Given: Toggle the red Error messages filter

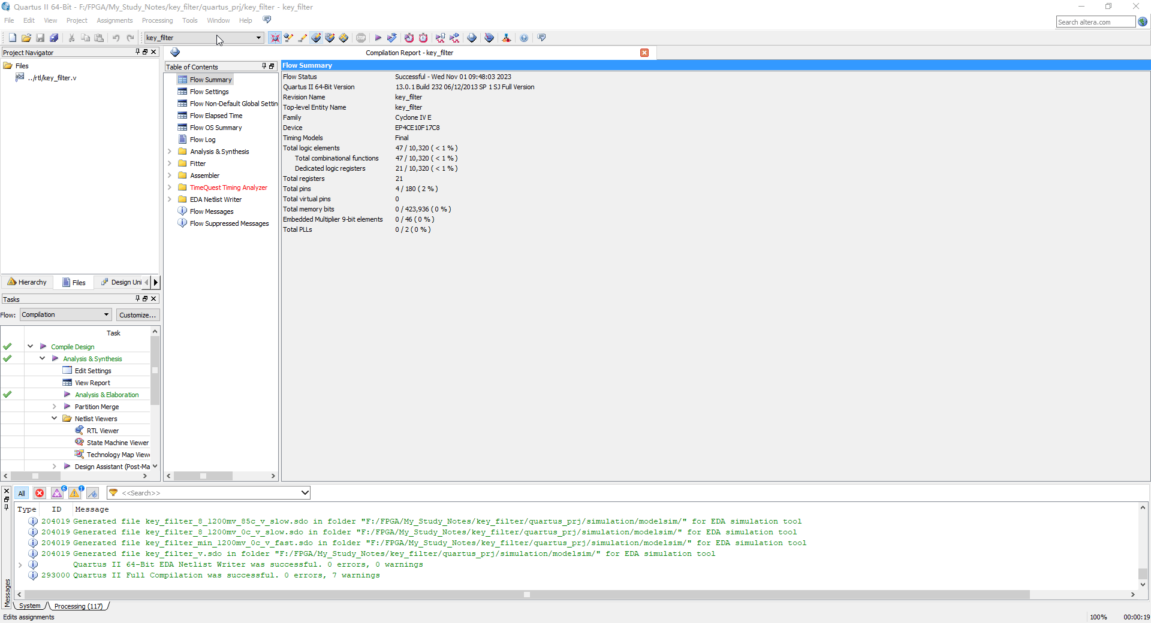Looking at the screenshot, I should pos(40,493).
